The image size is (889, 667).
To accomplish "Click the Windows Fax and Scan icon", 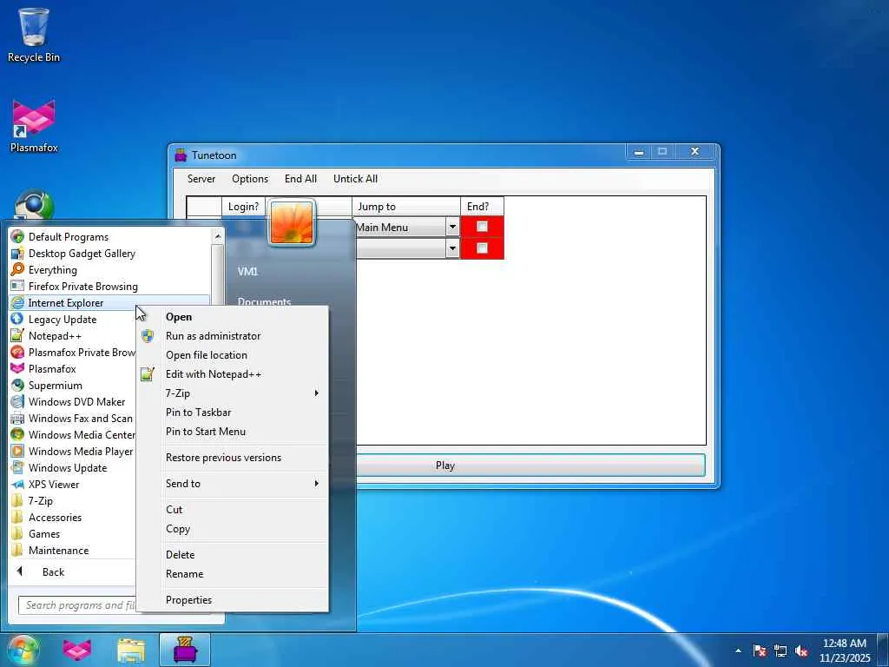I will 17,418.
